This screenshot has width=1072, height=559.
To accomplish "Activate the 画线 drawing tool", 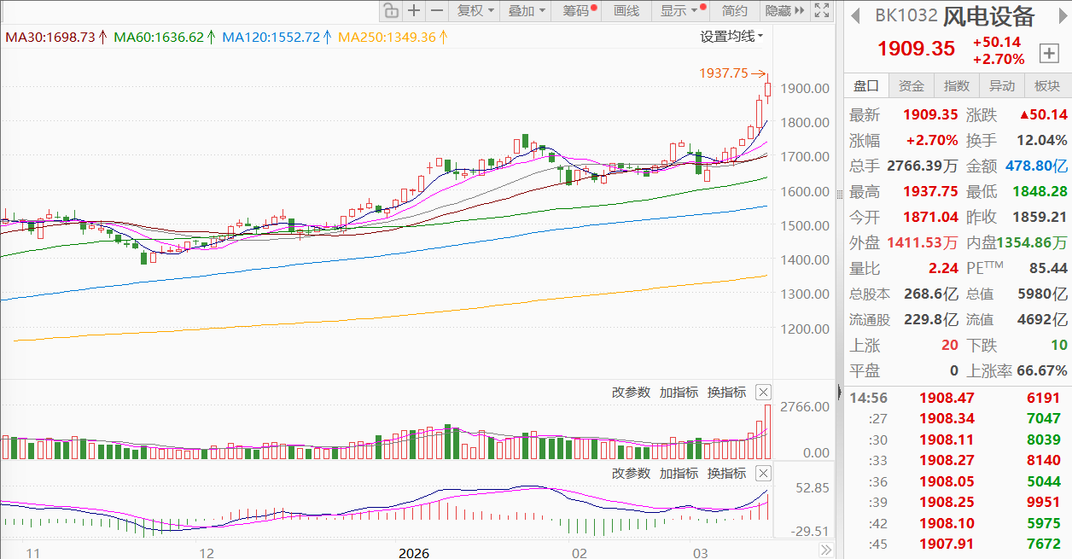I will 626,11.
